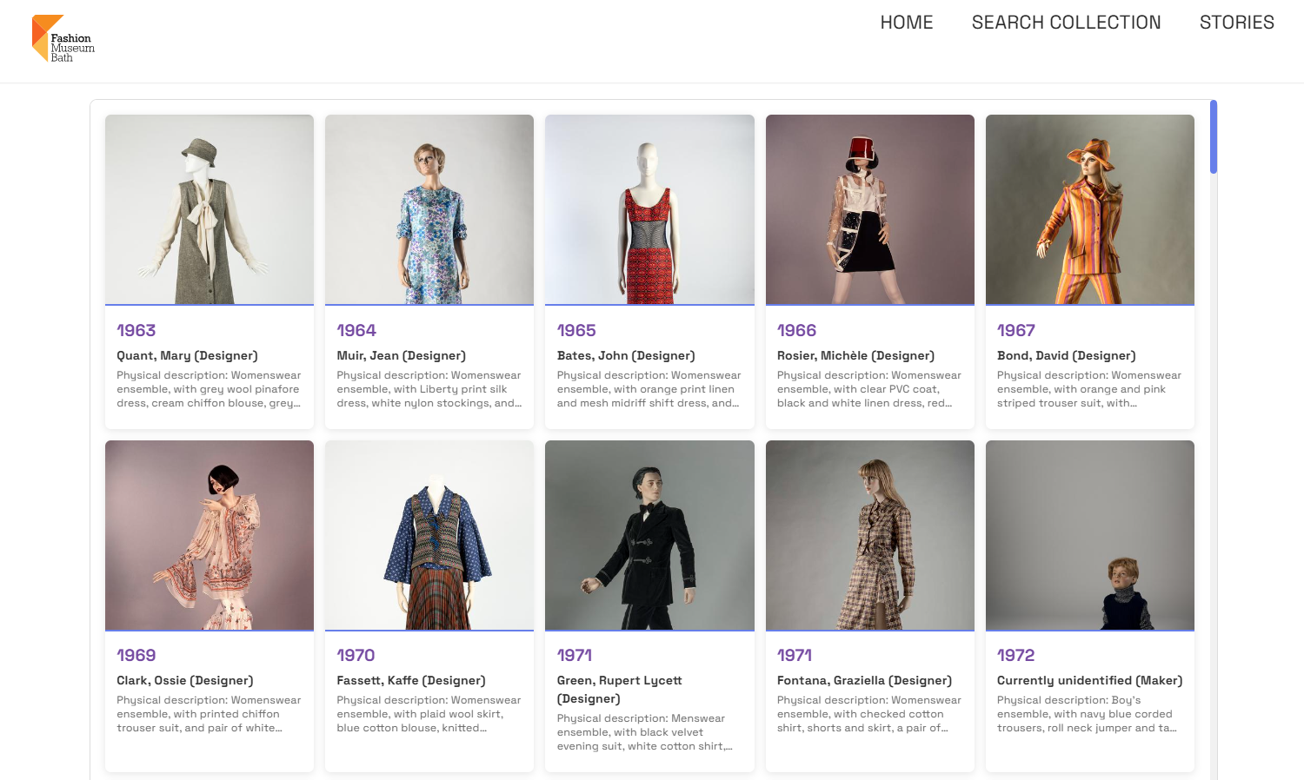The width and height of the screenshot is (1304, 780).
Task: Click the Fashion Museum Bath logo
Action: coord(63,39)
